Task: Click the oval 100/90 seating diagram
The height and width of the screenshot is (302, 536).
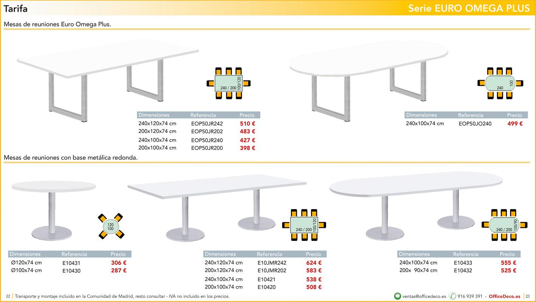Action: 504,225
